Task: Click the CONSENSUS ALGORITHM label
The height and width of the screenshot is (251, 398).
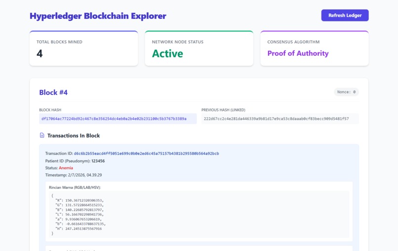Action: coord(293,42)
